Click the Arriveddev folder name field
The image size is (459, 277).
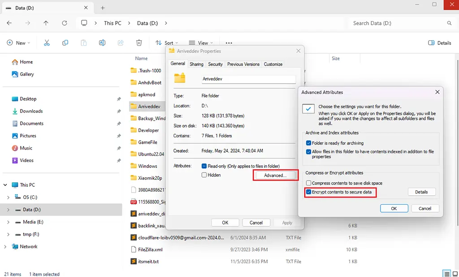[x=248, y=79]
